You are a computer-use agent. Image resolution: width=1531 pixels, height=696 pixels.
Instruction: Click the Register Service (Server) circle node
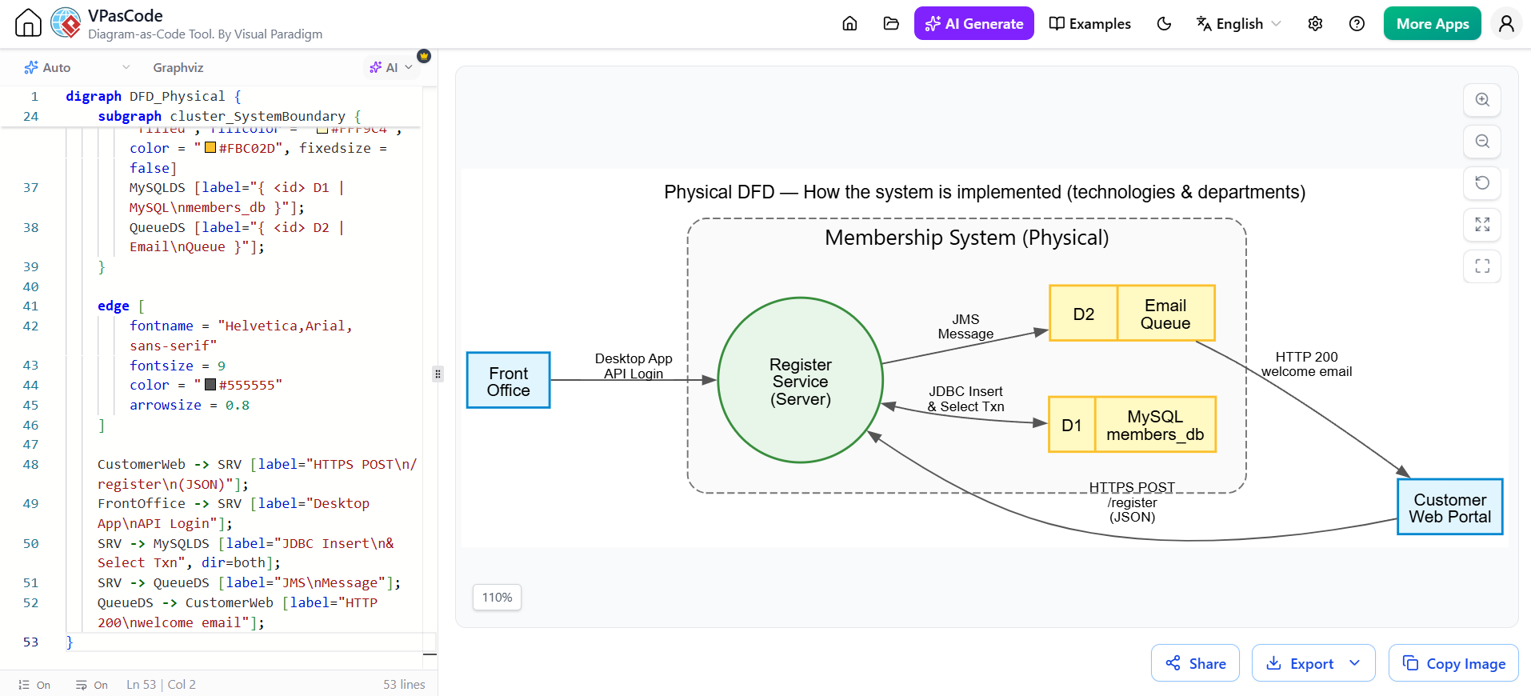pos(800,381)
